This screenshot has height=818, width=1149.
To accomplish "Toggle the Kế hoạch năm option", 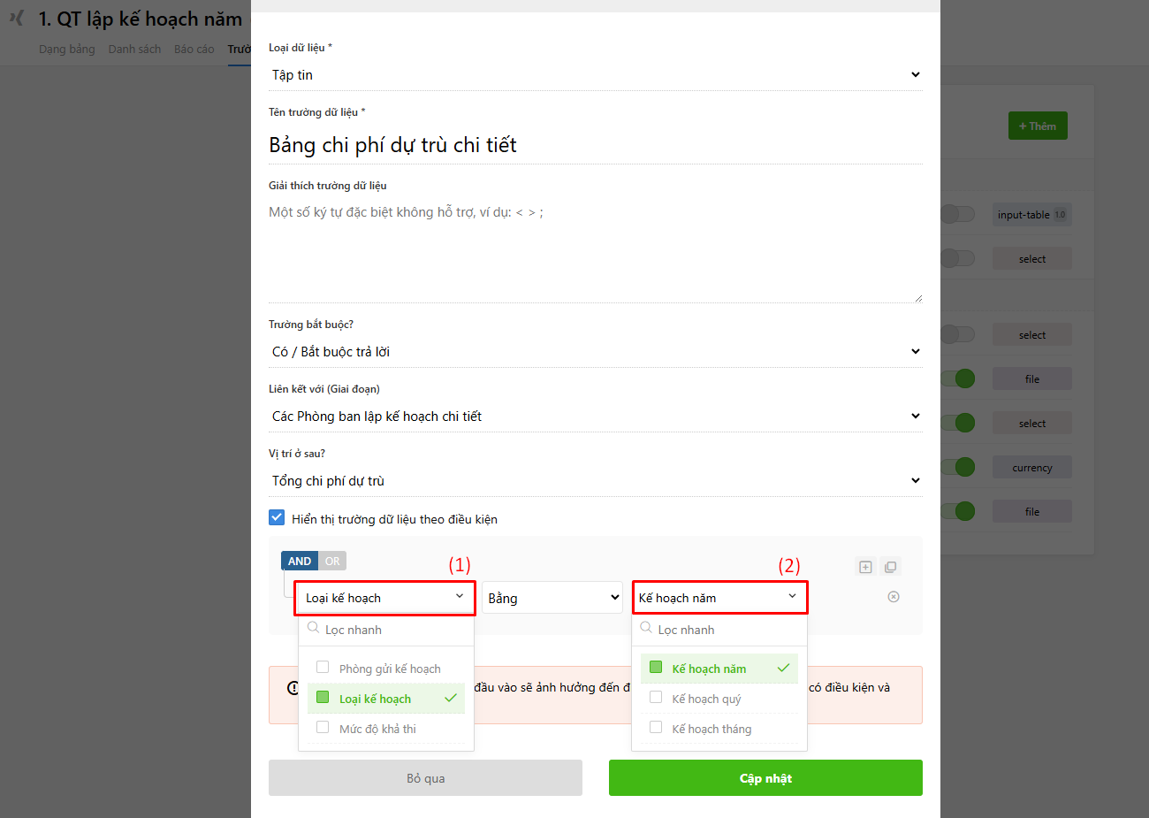I will pos(656,668).
